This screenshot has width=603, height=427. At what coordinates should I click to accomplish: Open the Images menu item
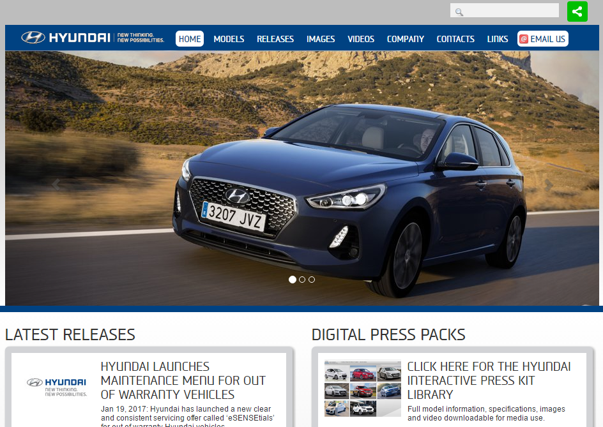tap(321, 39)
